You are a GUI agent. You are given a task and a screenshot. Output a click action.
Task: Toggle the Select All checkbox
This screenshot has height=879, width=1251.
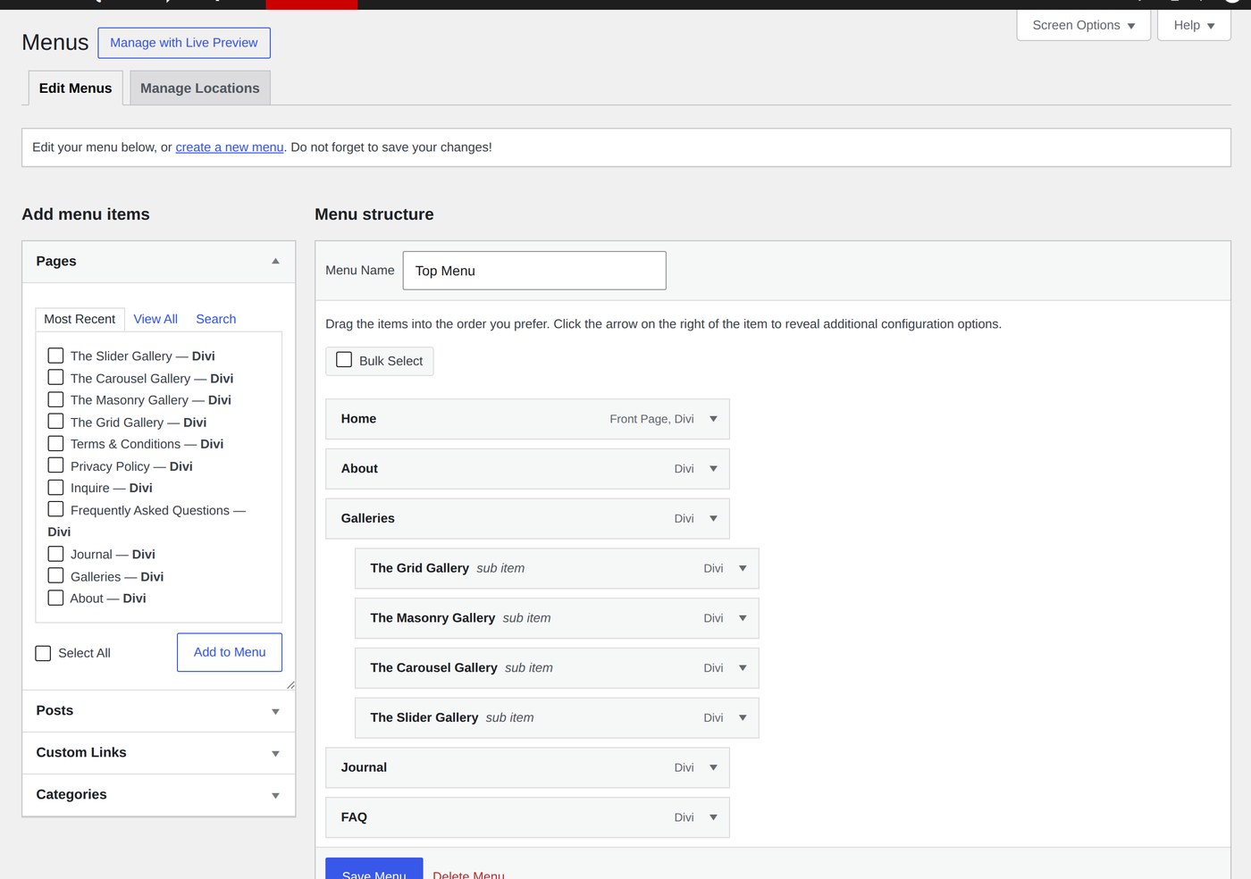pyautogui.click(x=43, y=653)
